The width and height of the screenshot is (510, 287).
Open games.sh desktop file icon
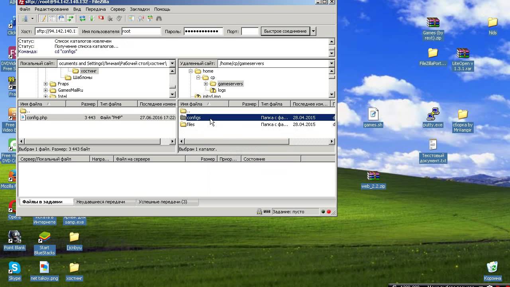(373, 118)
